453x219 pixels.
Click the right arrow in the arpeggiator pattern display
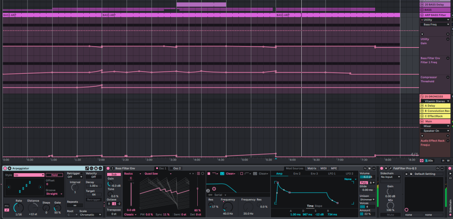[40, 187]
